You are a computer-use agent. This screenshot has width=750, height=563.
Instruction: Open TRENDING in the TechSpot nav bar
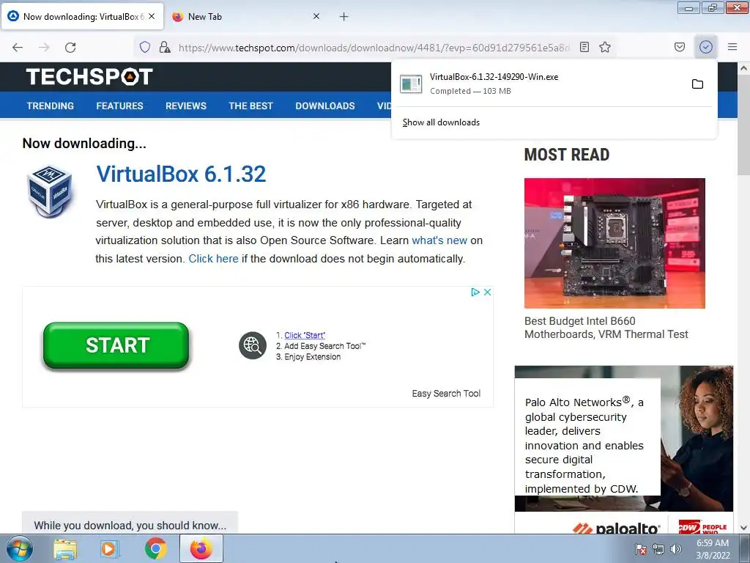point(51,106)
